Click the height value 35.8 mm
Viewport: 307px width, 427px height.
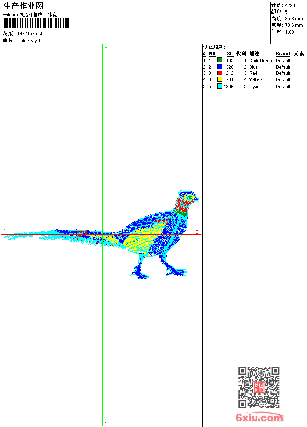pos(294,19)
